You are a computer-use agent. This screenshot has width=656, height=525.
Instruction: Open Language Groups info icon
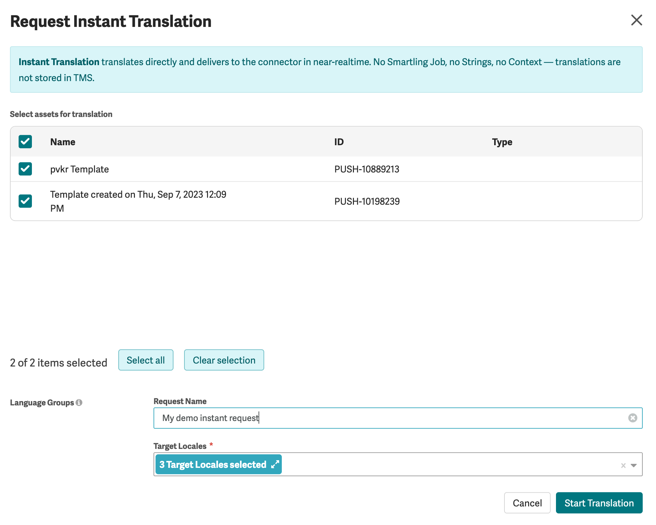tap(79, 402)
